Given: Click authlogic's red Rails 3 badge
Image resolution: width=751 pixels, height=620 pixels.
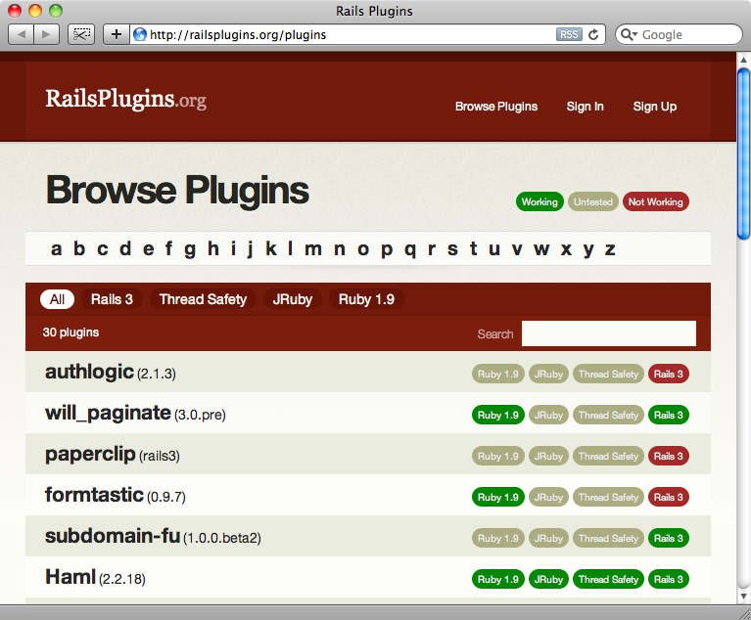Looking at the screenshot, I should (669, 375).
